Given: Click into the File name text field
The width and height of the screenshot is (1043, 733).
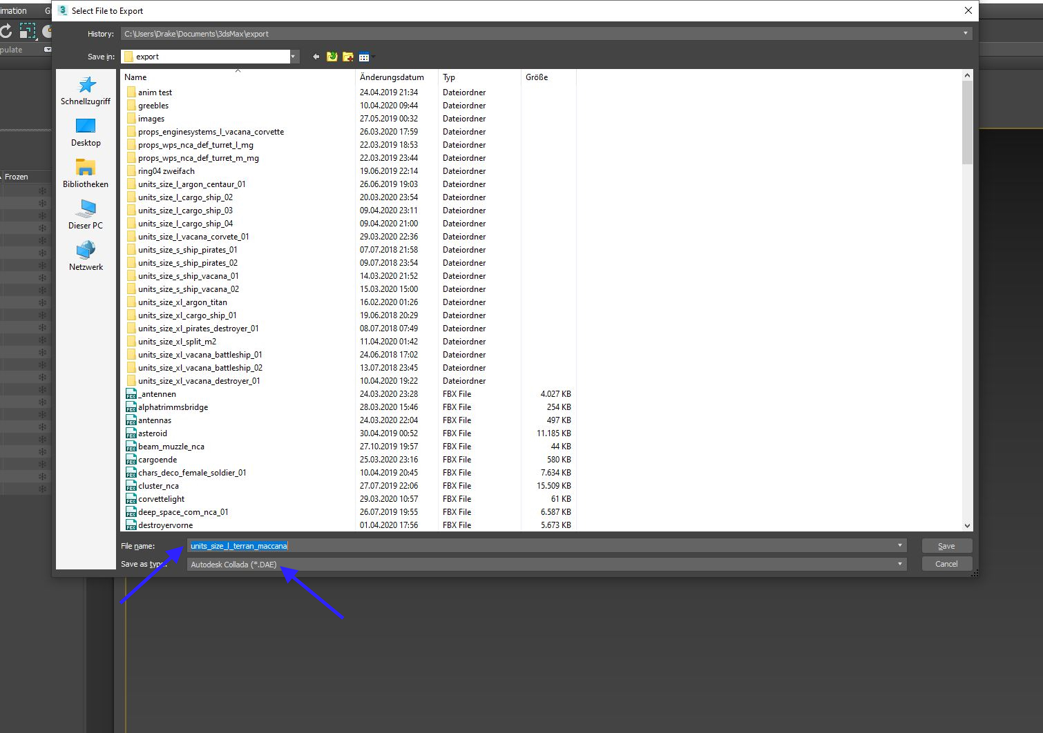Looking at the screenshot, I should click(539, 546).
